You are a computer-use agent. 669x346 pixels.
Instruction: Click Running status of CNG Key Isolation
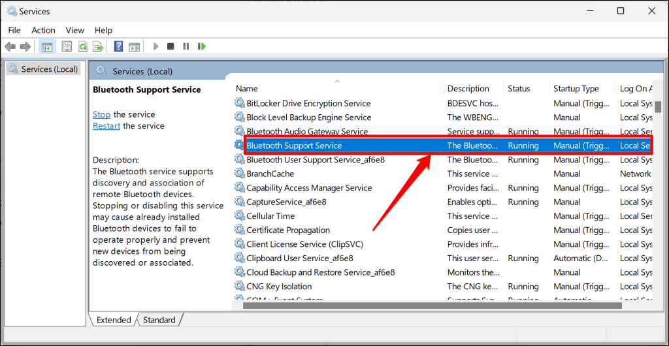click(523, 286)
